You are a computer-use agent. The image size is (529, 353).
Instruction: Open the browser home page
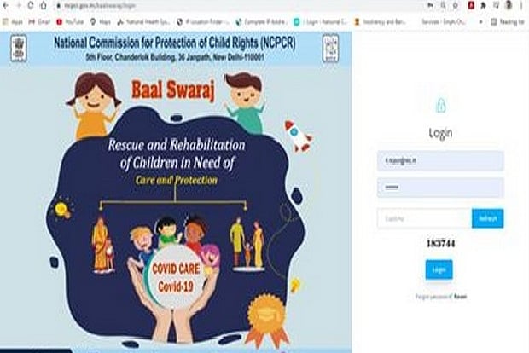pyautogui.click(x=44, y=5)
